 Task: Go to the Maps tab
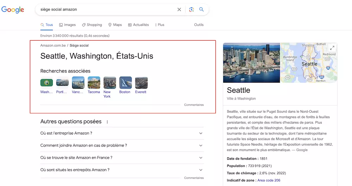pyautogui.click(x=115, y=25)
